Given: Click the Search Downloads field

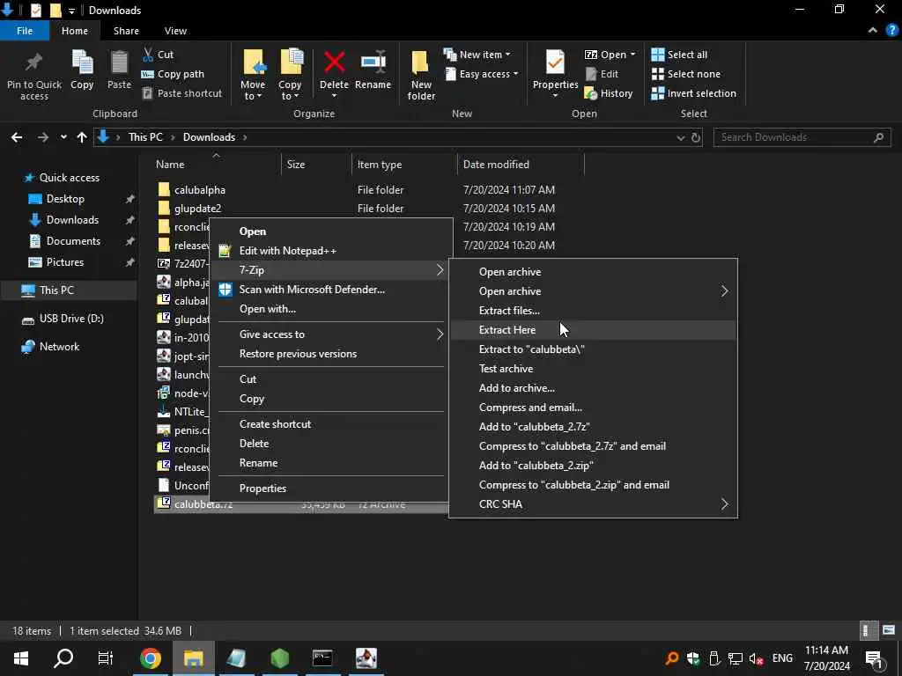Looking at the screenshot, I should tap(802, 137).
